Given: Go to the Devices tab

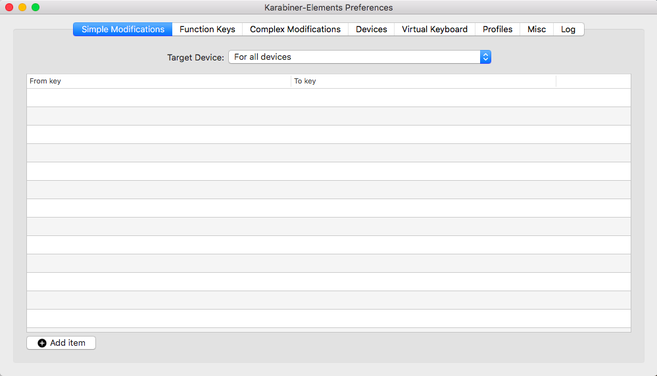Looking at the screenshot, I should click(x=371, y=30).
